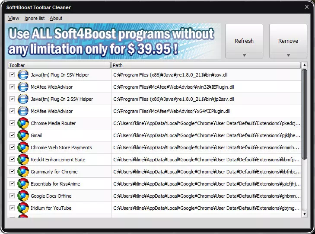Click extension path ending in ghbmn...
This screenshot has height=234, width=315.
coord(207,196)
